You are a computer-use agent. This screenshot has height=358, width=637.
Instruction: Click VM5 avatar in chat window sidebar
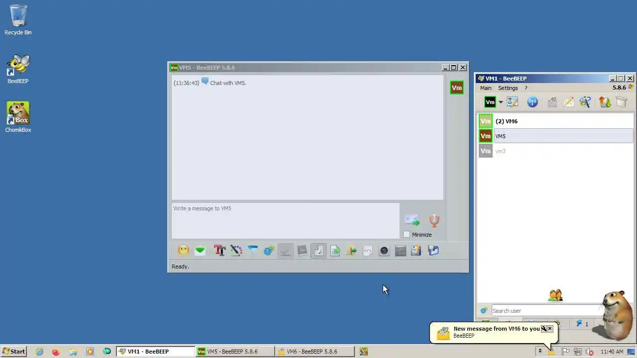coord(457,88)
